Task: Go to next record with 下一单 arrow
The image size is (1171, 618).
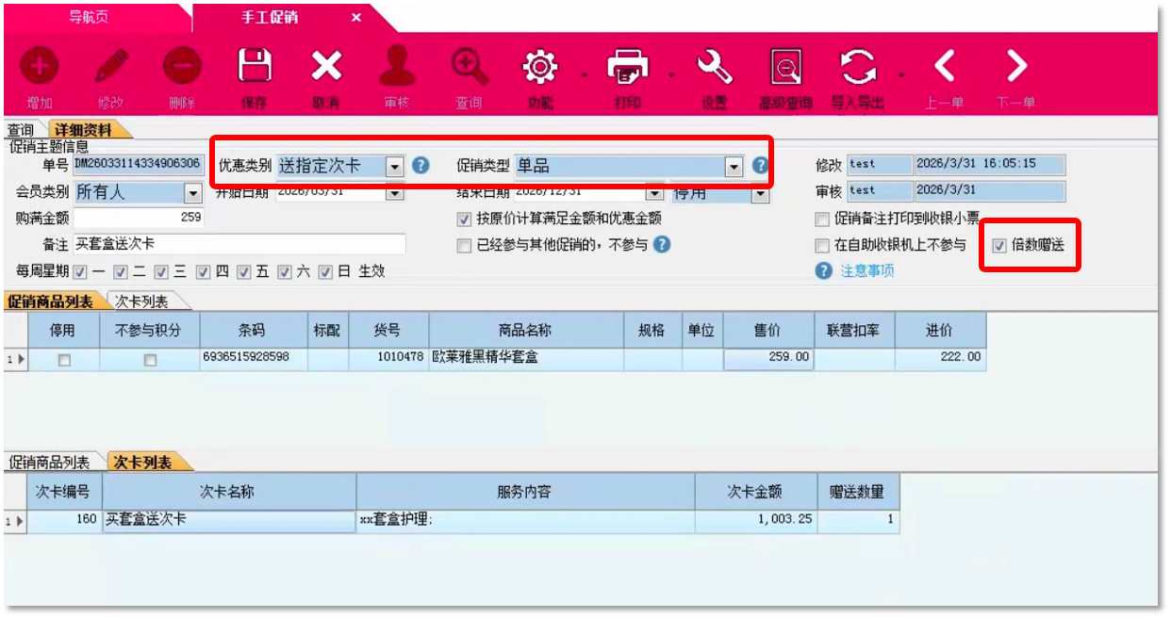Action: [1015, 67]
